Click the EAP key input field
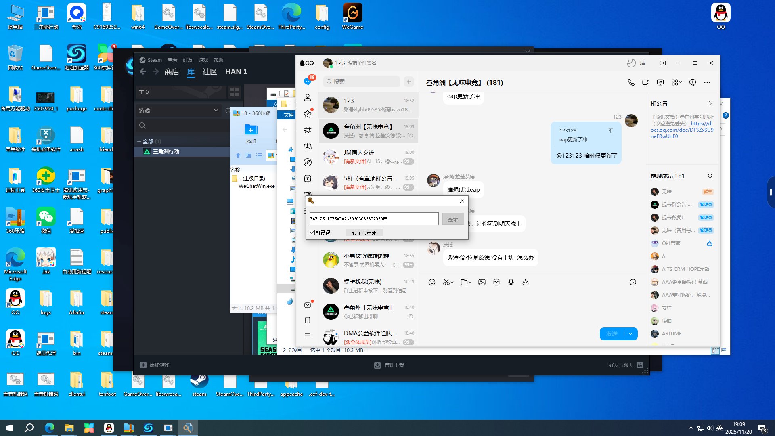 pyautogui.click(x=373, y=219)
